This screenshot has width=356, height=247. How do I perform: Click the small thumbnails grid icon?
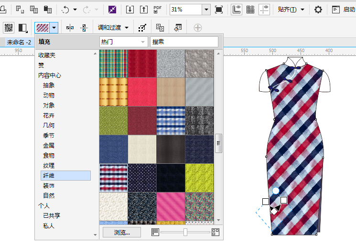(x=154, y=232)
